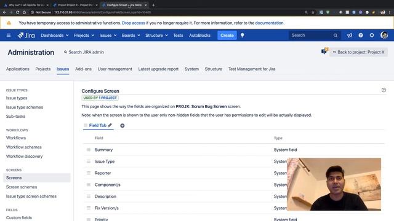This screenshot has width=394, height=221.
Task: Select the Field Tab tab
Action: point(98,125)
